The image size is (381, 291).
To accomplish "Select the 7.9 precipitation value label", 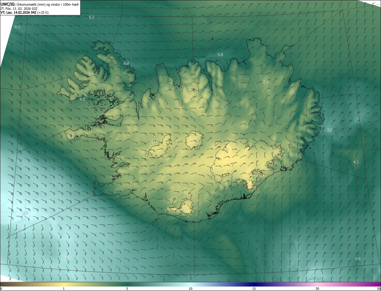I will (x=50, y=253).
